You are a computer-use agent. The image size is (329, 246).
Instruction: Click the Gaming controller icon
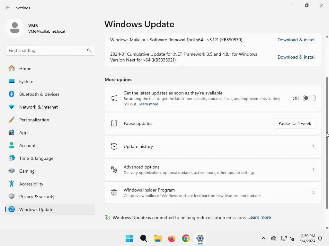click(x=12, y=171)
